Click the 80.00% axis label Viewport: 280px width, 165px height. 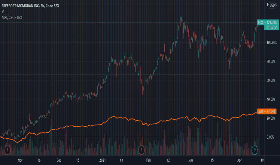(x=271, y=61)
